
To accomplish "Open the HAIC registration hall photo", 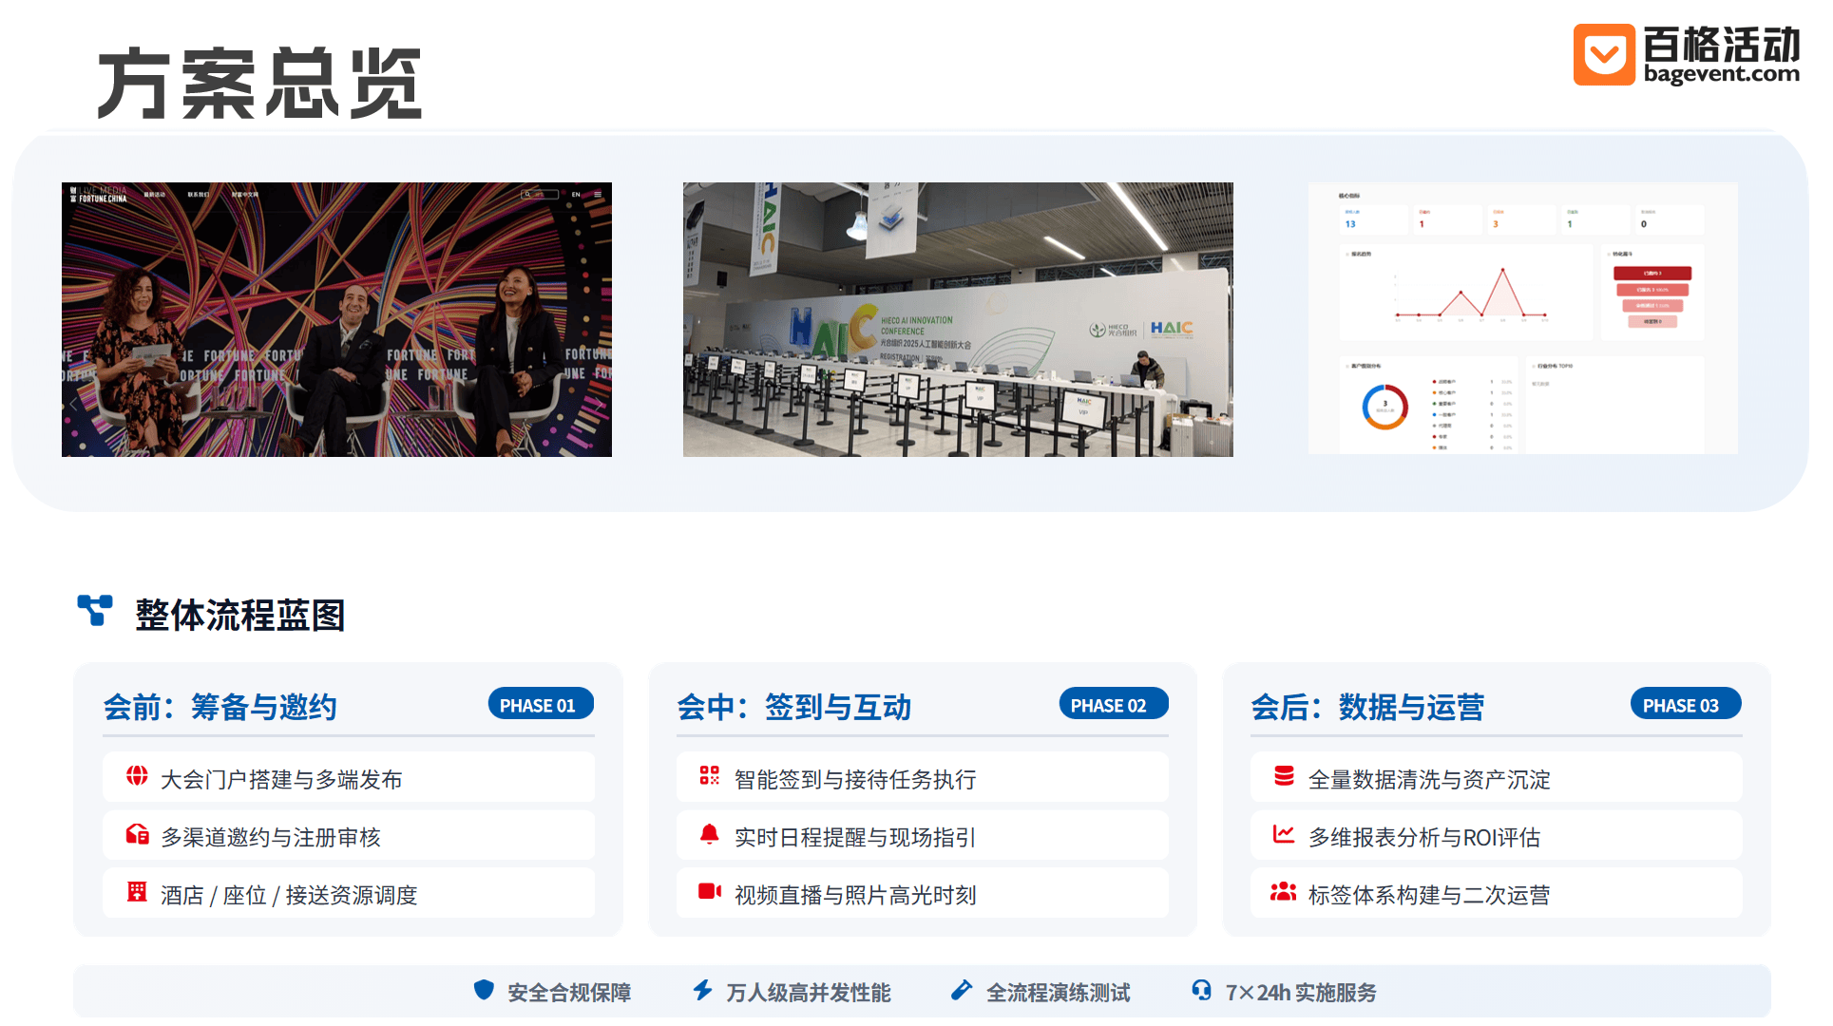I will tap(958, 319).
